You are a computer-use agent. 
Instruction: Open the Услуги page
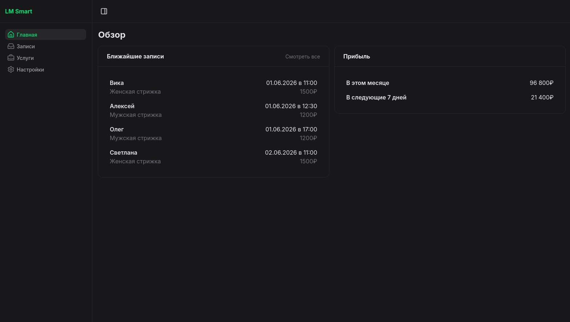coord(45,58)
